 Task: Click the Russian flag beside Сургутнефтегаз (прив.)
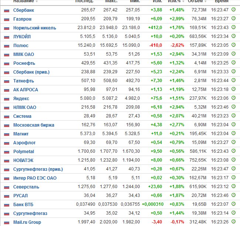[x=7, y=170]
